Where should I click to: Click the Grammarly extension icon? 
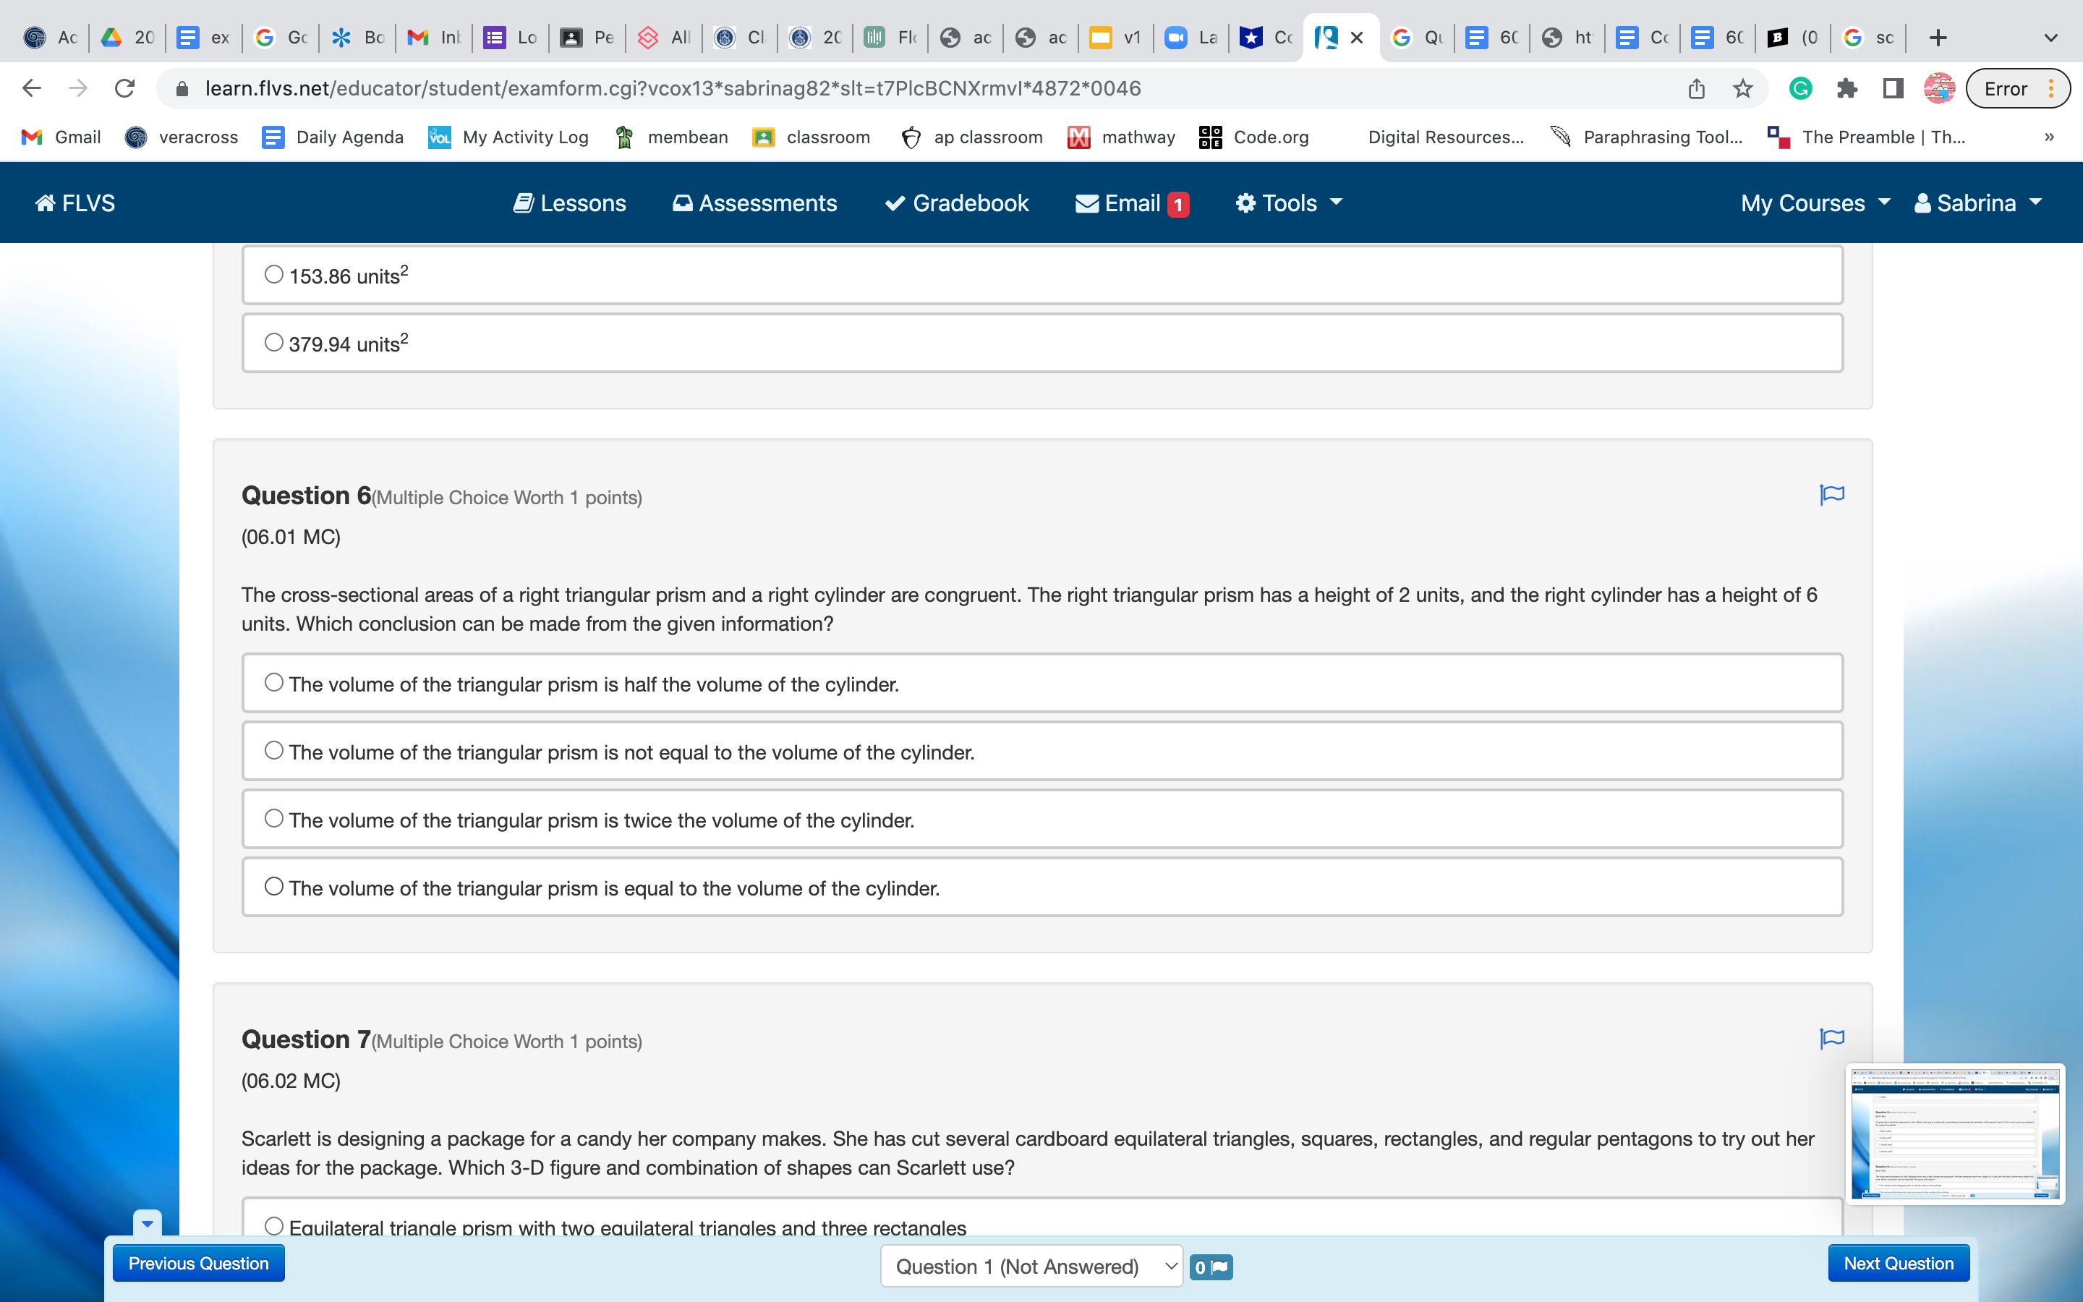(x=1799, y=88)
